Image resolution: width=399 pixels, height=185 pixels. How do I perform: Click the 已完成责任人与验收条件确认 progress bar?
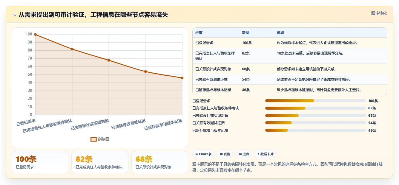[x=315, y=108]
